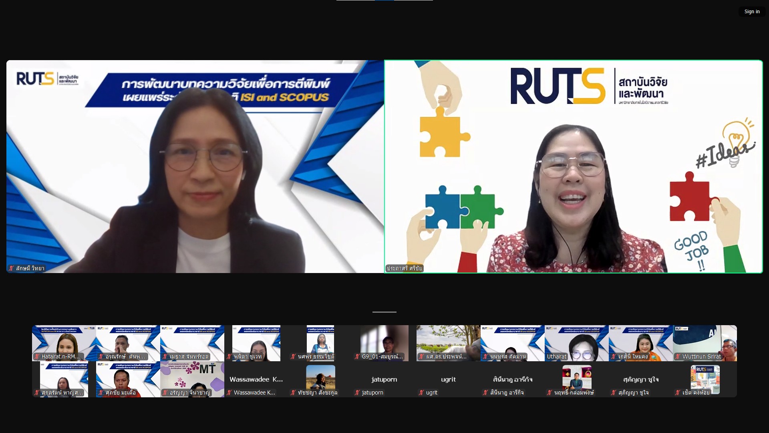
Task: Select นศพร ธรรมโชติ video thumbnail
Action: pyautogui.click(x=320, y=343)
